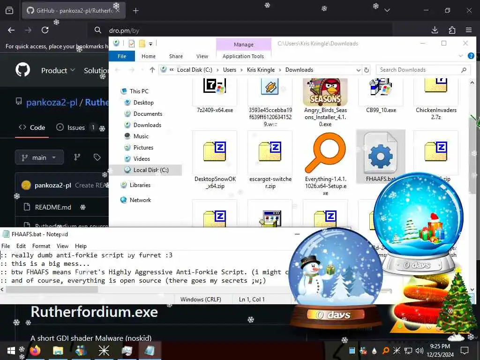Select the Everything-1.4.1.1026 setup icon
This screenshot has height=360, width=480.
[x=325, y=152]
